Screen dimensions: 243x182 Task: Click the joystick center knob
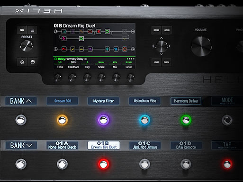coord(162,46)
